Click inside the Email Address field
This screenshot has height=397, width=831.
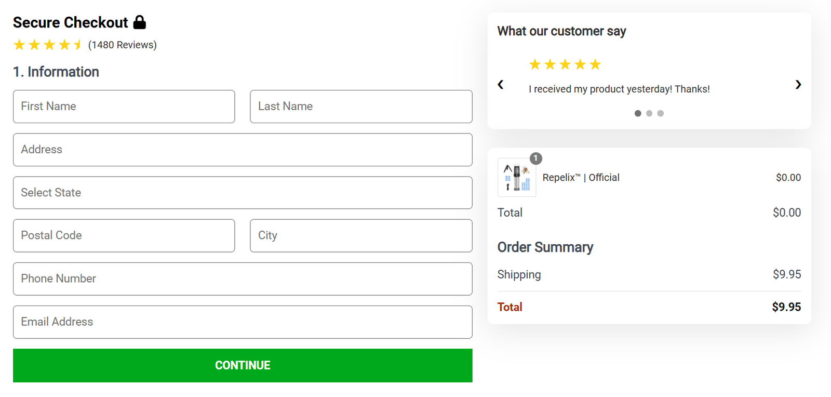[x=243, y=322]
